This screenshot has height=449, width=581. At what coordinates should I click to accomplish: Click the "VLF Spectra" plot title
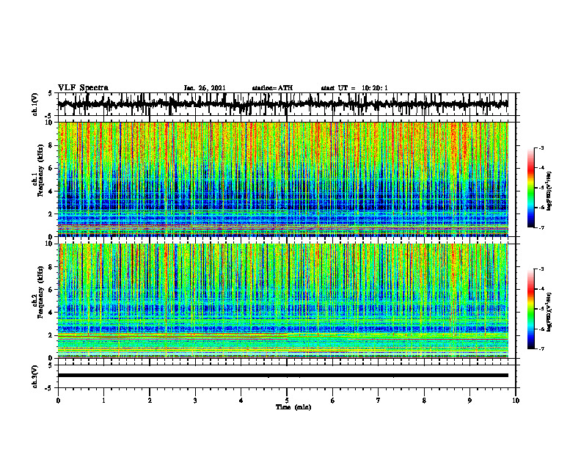tap(83, 88)
